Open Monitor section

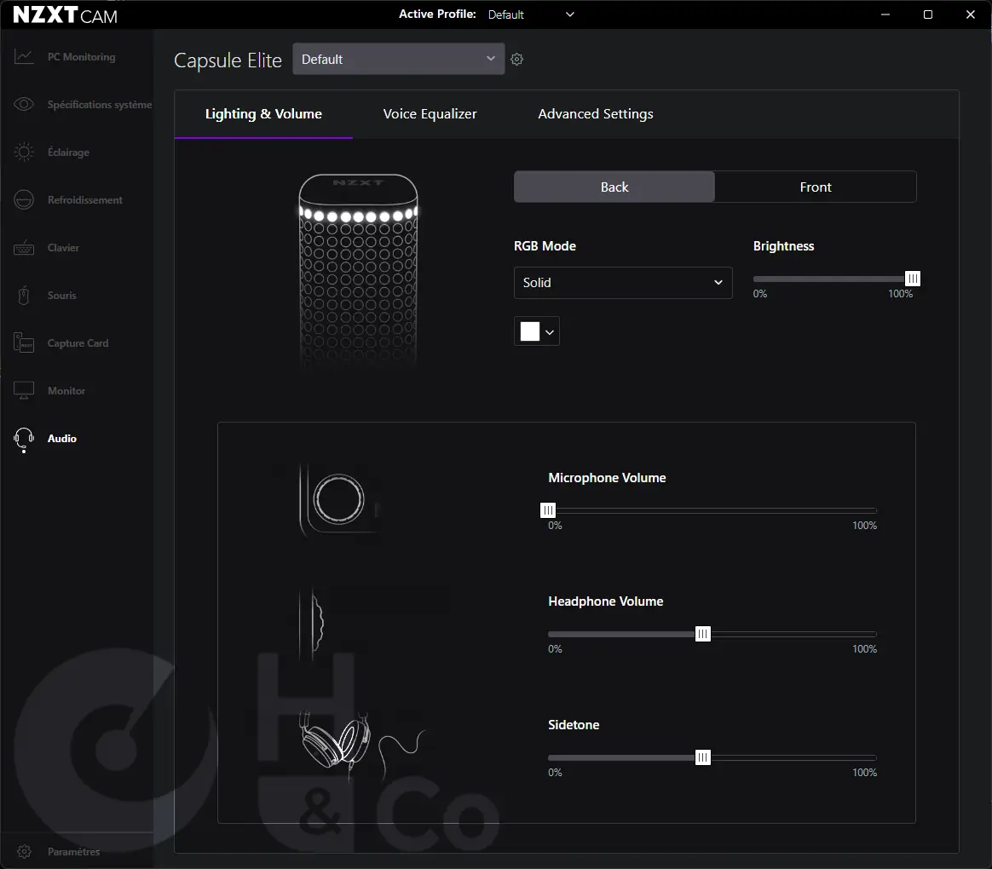point(66,391)
